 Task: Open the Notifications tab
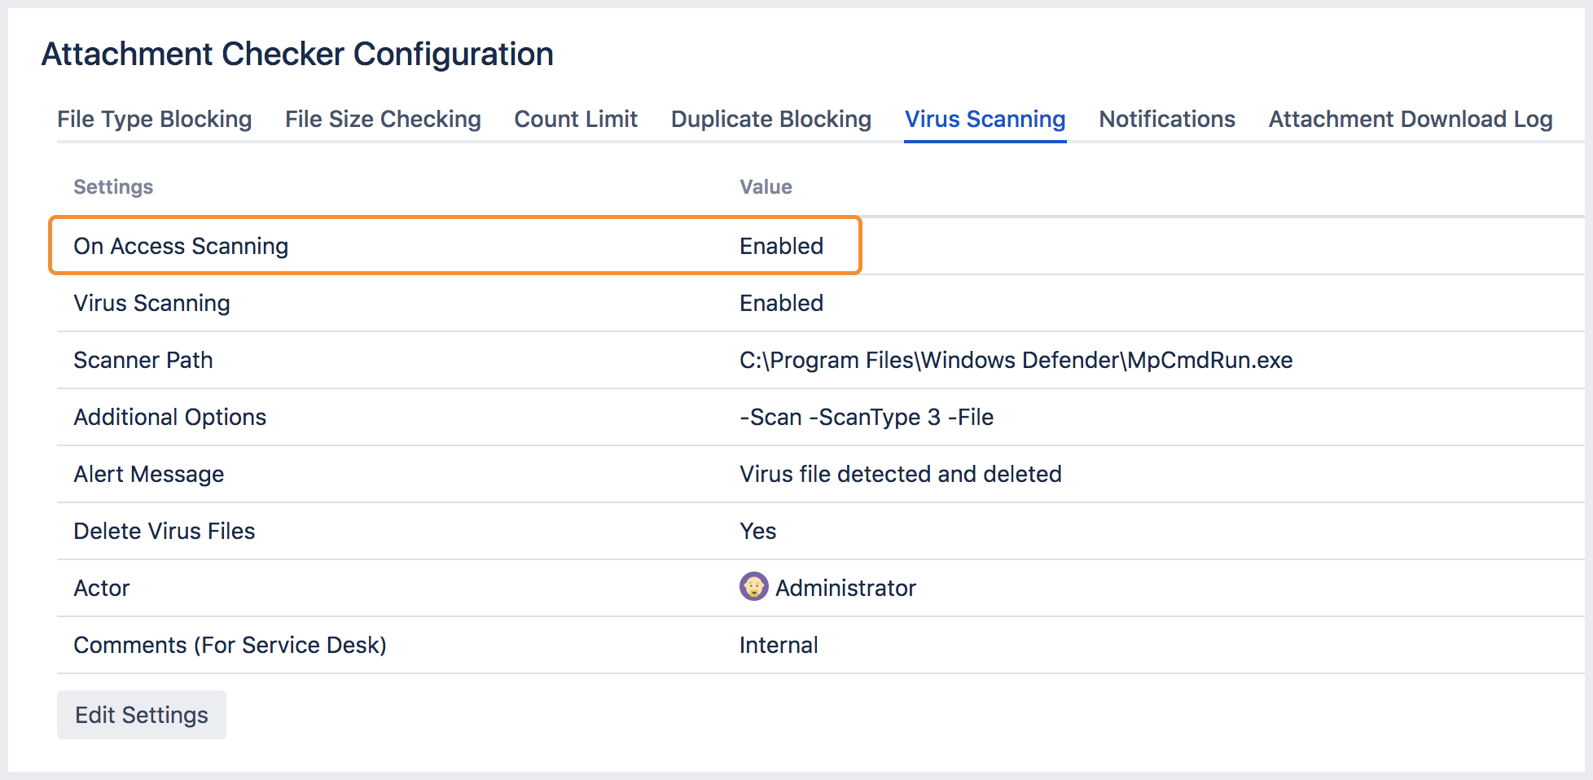pos(1166,119)
